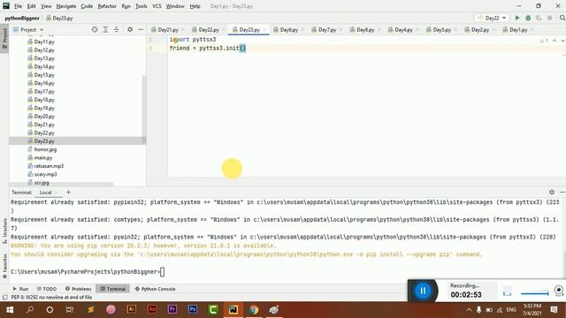Open the Refactor menu
This screenshot has width=566, height=318.
(107, 6)
